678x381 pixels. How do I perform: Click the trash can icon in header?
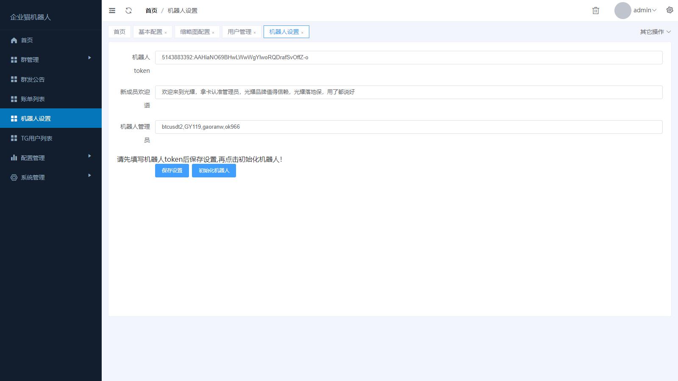[595, 11]
